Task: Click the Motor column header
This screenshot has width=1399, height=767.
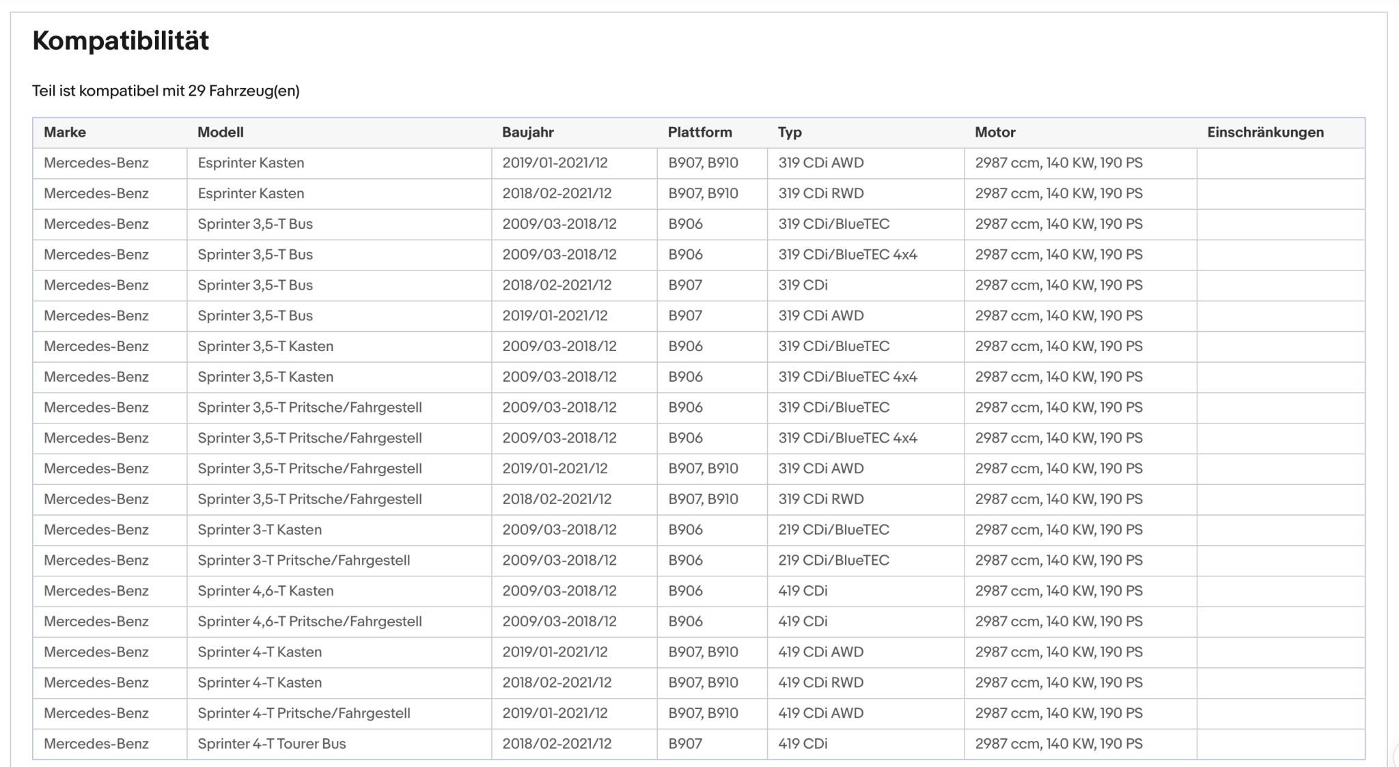Action: pyautogui.click(x=995, y=133)
